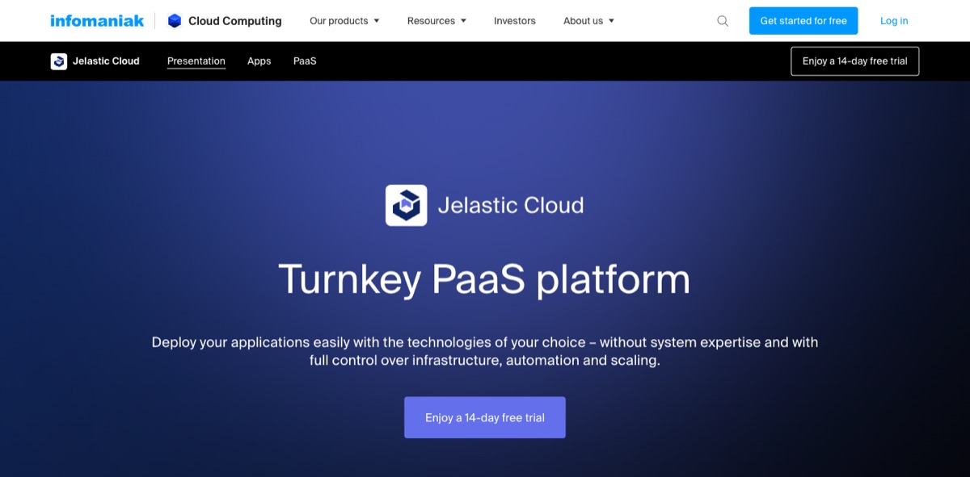Click the blue Cloud Computing cube icon

(175, 21)
